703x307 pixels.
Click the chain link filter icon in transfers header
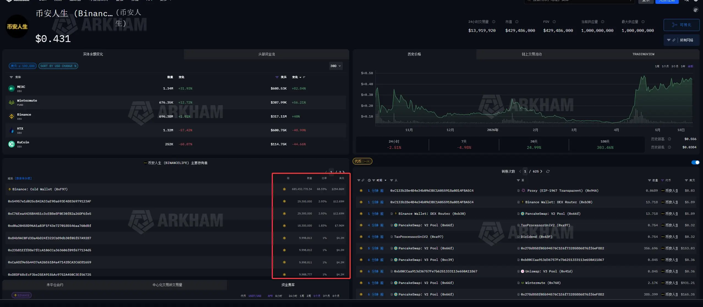point(363,180)
